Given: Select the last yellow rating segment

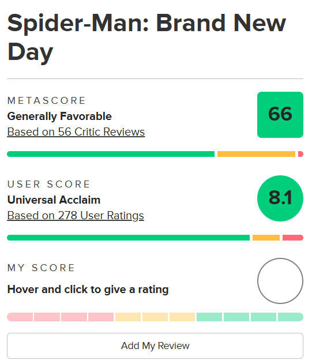Looking at the screenshot, I should coord(182,317).
